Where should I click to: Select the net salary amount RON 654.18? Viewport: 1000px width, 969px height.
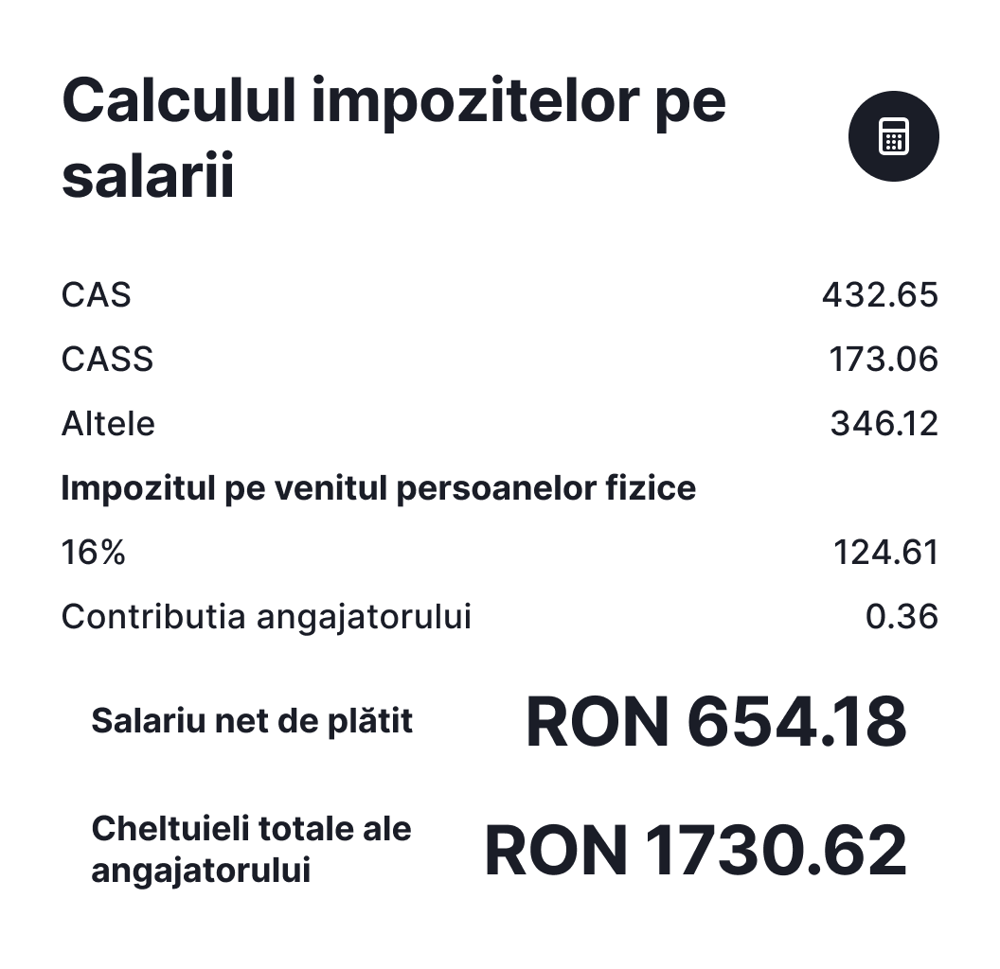click(716, 721)
